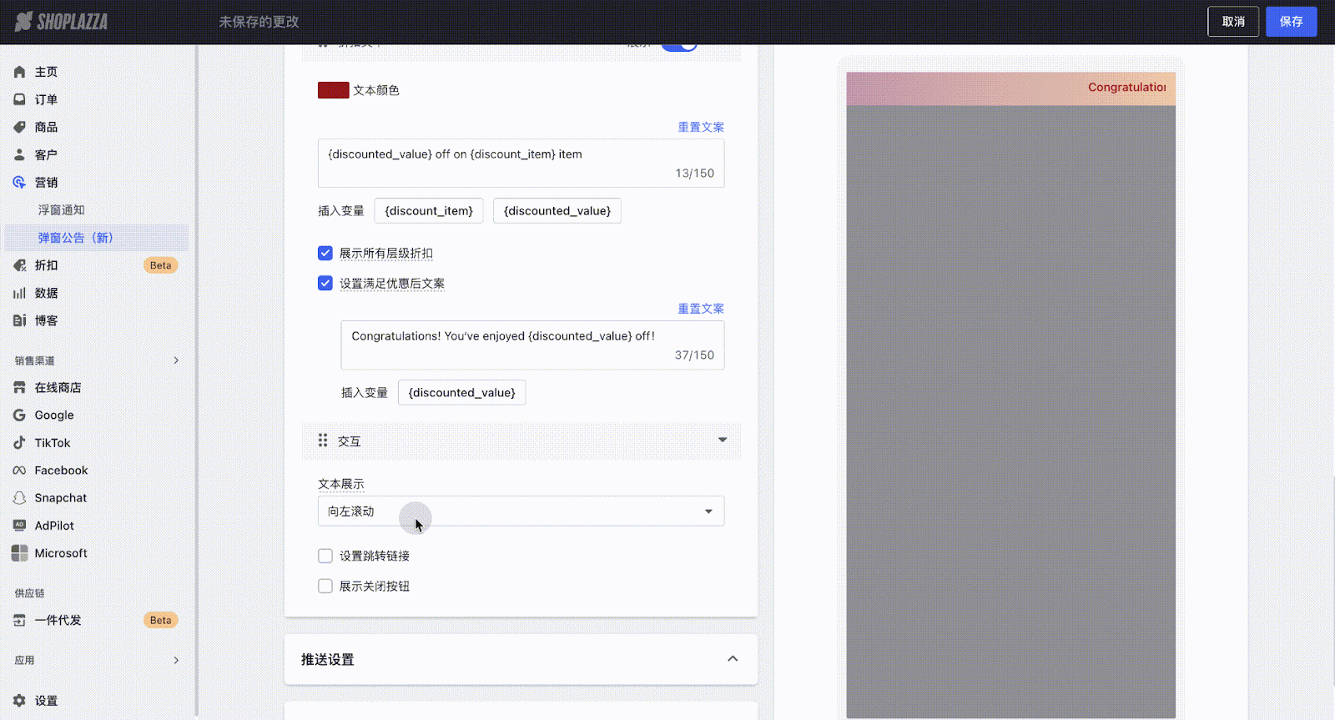Insert {discount_item} variable
This screenshot has width=1335, height=720.
(x=429, y=211)
